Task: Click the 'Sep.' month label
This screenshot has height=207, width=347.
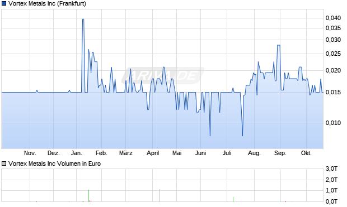Action: 280,153
